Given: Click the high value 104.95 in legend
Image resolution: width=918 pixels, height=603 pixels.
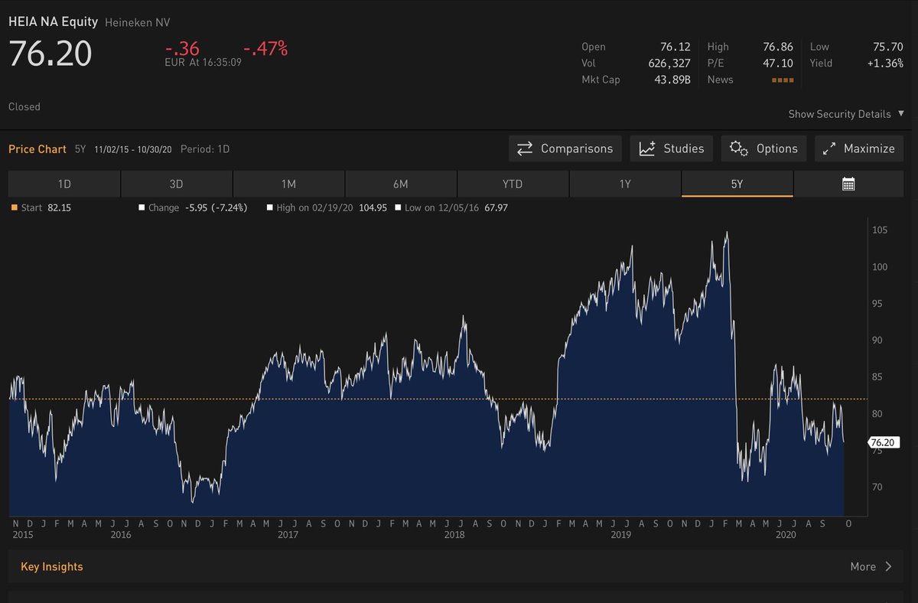Looking at the screenshot, I should pyautogui.click(x=374, y=207).
